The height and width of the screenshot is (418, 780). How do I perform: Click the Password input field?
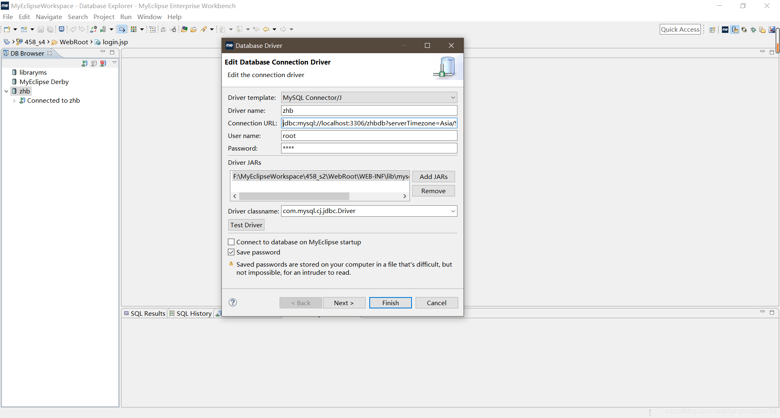tap(369, 148)
